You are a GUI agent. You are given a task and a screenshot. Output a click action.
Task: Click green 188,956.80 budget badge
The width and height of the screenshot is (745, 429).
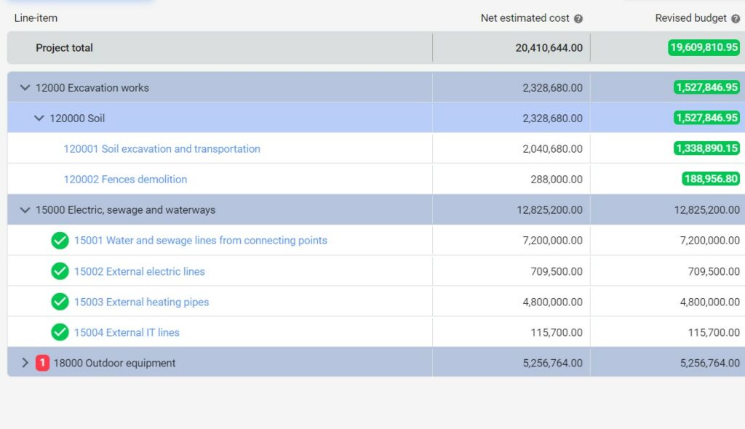pyautogui.click(x=711, y=179)
